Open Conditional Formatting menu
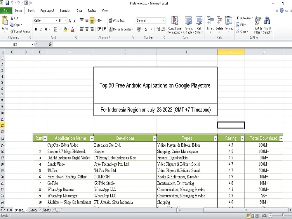Screen dimensions: 292x219 point(175,25)
